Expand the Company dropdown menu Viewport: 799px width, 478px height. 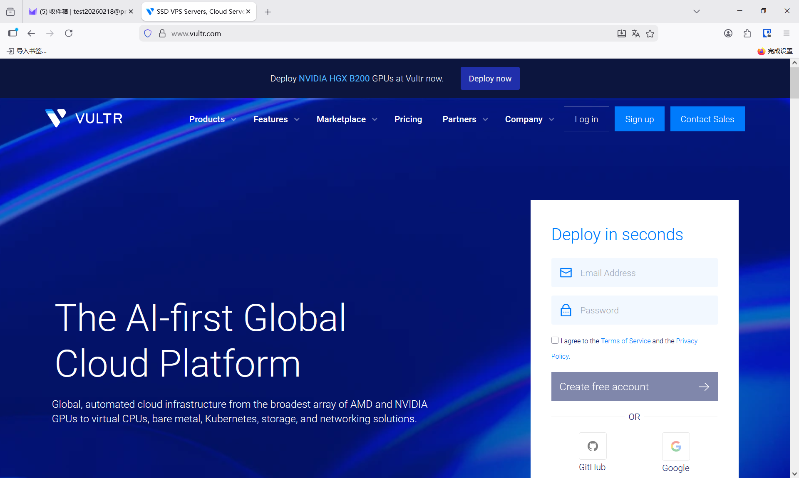point(529,119)
